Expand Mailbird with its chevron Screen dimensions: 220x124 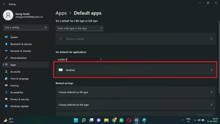click(x=212, y=70)
